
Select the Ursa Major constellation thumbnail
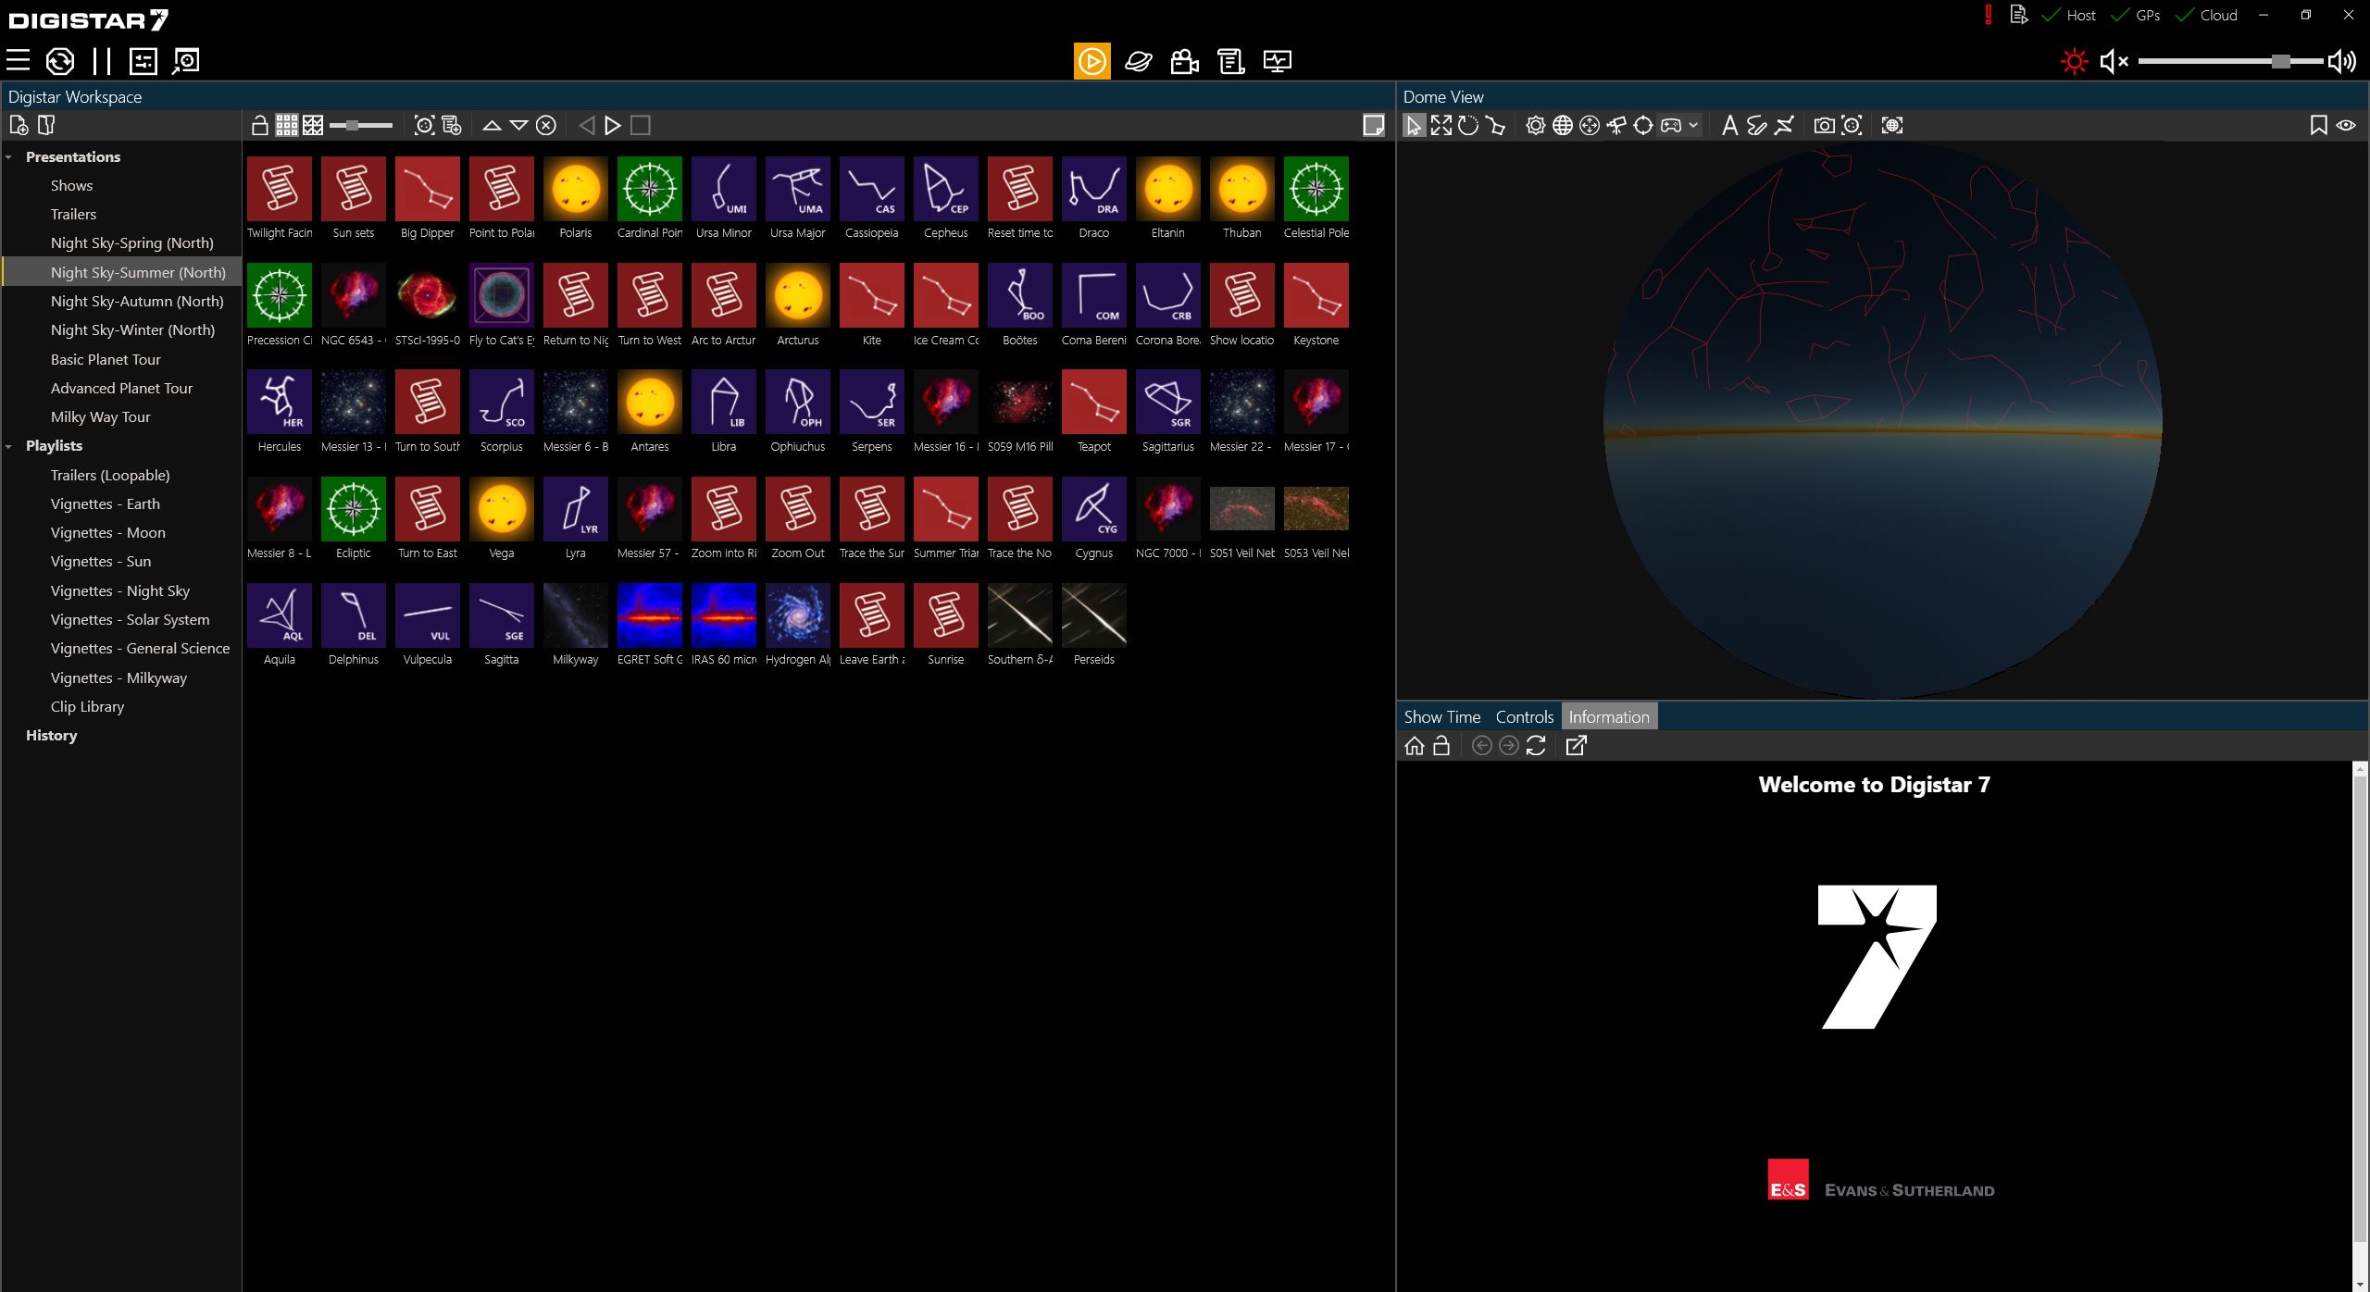click(x=798, y=198)
